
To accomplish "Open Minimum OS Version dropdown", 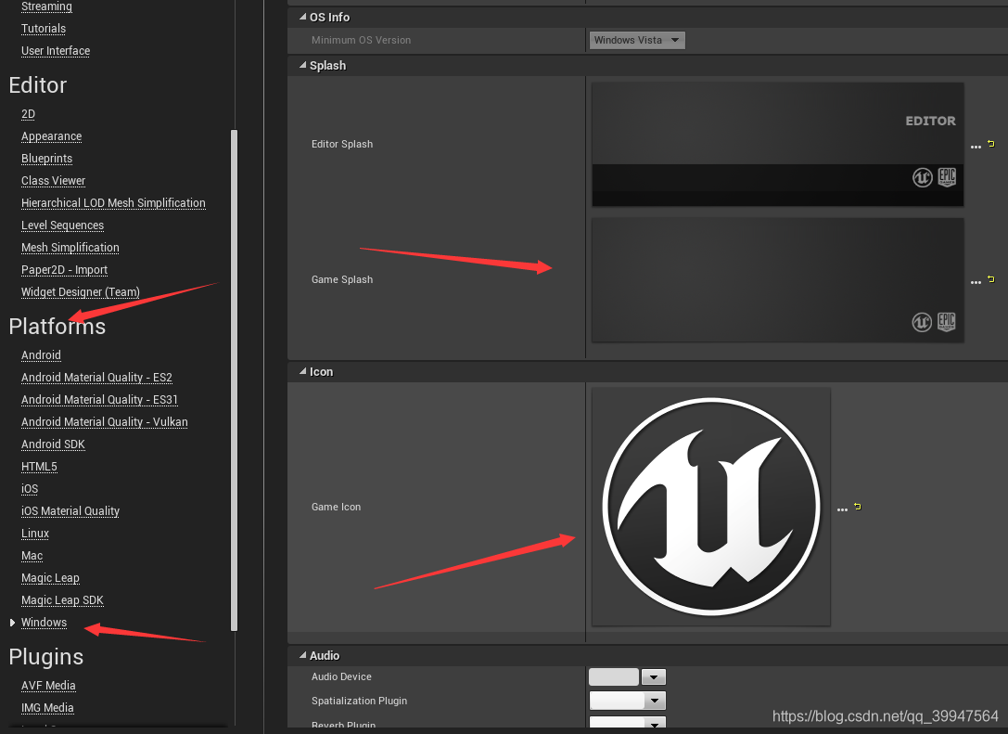I will (x=637, y=40).
